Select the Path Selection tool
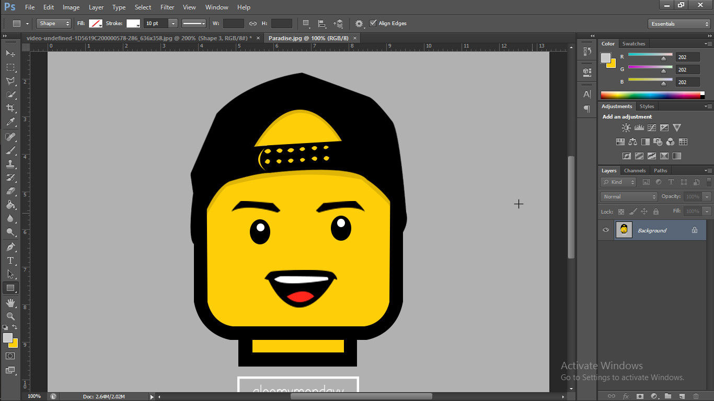 coord(10,274)
